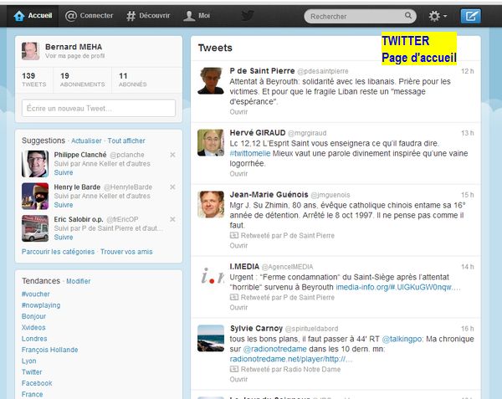The width and height of the screenshot is (502, 399).
Task: Expand I.MEDIA tweet via Ouvrir
Action: [x=238, y=308]
